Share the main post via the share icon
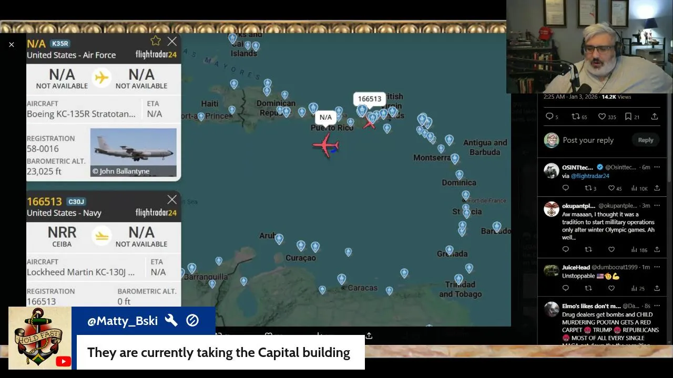 pyautogui.click(x=655, y=117)
